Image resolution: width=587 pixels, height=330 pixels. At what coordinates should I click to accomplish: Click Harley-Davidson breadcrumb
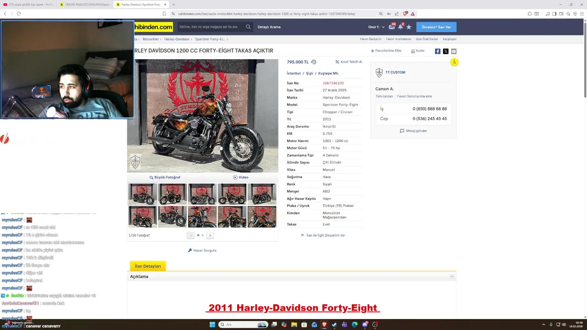[177, 39]
